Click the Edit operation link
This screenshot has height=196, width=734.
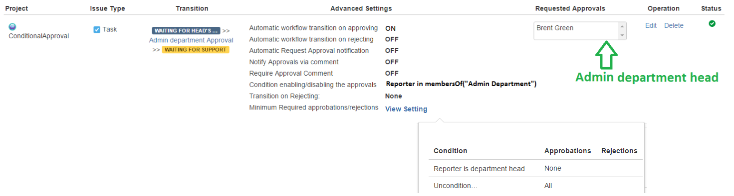click(x=651, y=25)
